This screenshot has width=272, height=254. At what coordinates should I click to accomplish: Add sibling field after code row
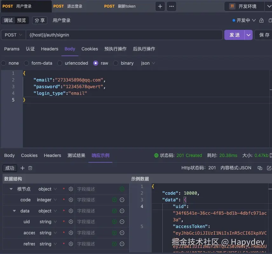click(114, 200)
